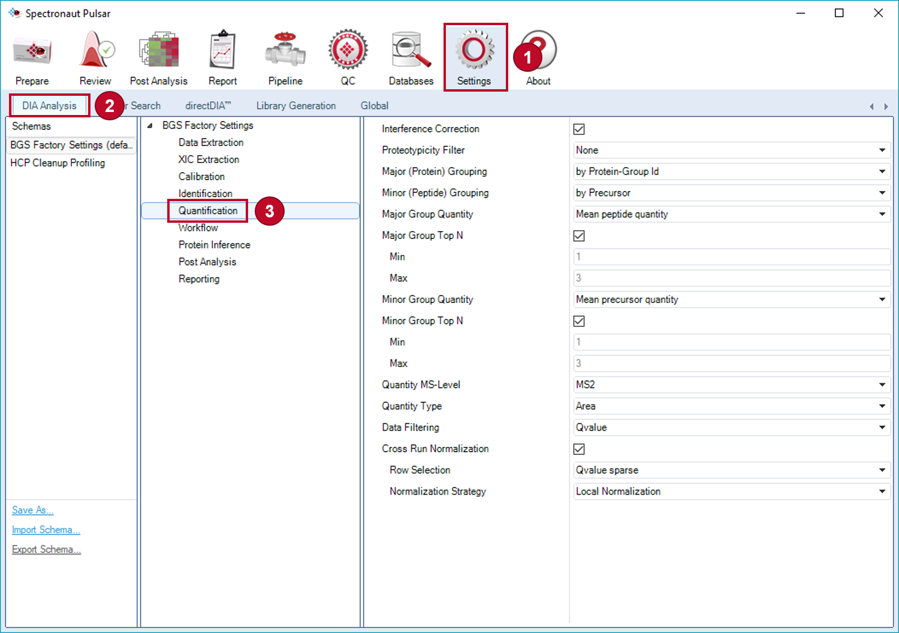The height and width of the screenshot is (633, 899).
Task: Open the About perspective
Action: click(538, 58)
